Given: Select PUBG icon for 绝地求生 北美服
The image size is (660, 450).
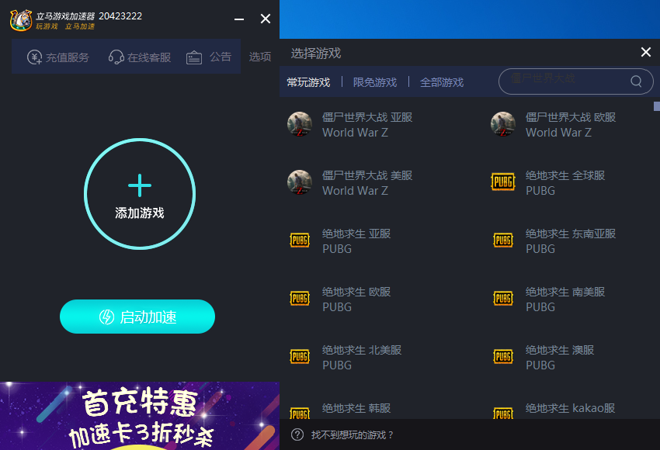Looking at the screenshot, I should point(300,356).
